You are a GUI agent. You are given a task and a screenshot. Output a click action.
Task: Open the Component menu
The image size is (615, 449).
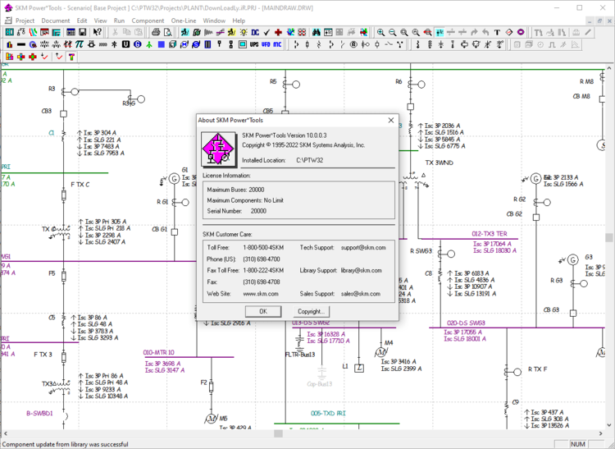tap(148, 21)
